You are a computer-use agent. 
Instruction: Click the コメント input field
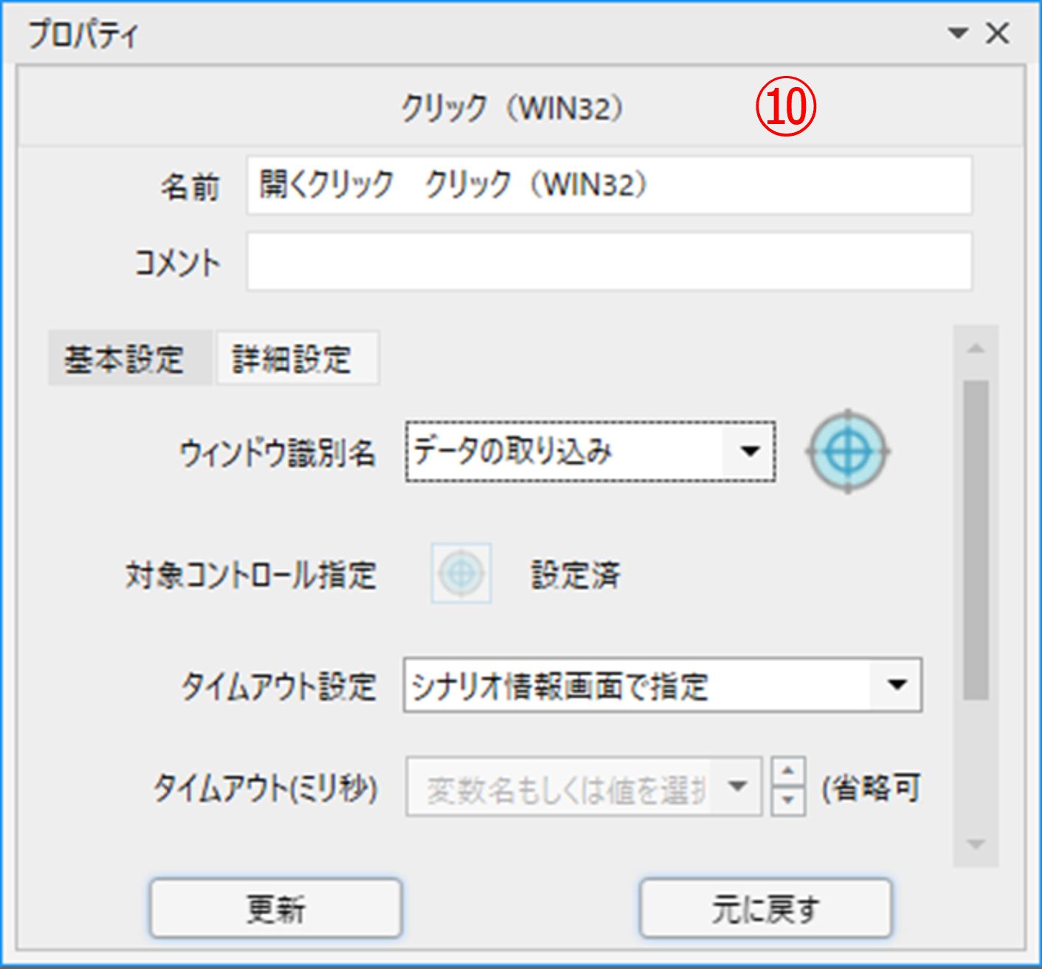tap(609, 262)
